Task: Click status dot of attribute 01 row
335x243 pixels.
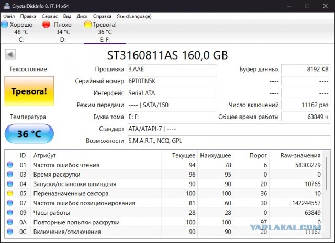Action: (x=10, y=165)
